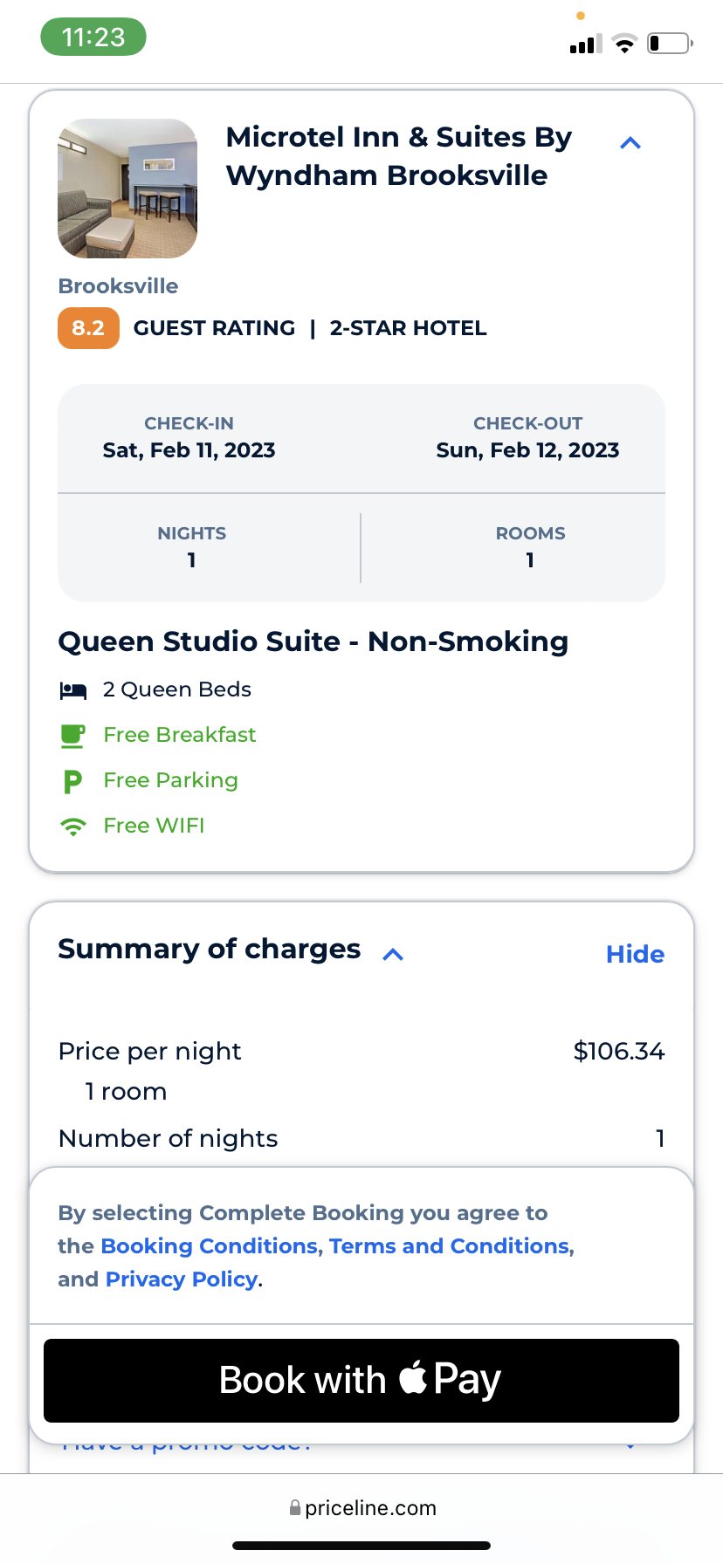Expand the promo code section chevron
The height and width of the screenshot is (1564, 723).
click(x=630, y=1446)
